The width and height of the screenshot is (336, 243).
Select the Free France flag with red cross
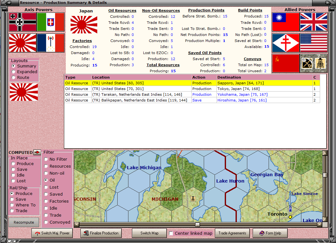pos(286,43)
